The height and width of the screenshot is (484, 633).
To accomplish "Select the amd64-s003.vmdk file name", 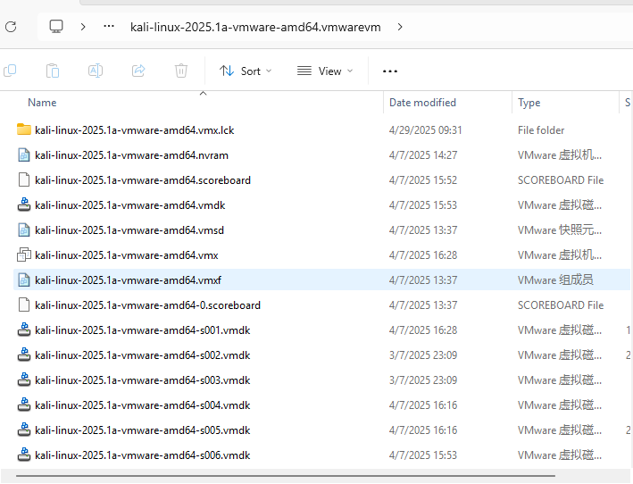I will click(x=143, y=380).
